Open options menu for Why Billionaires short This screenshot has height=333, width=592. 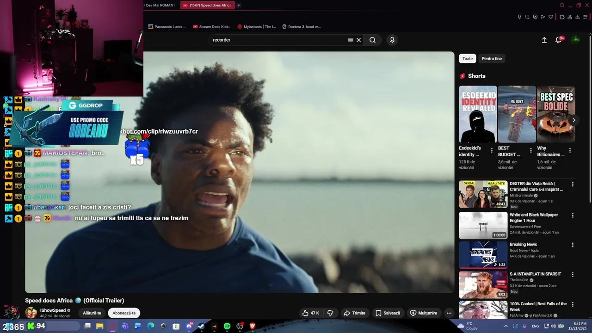[x=570, y=150]
